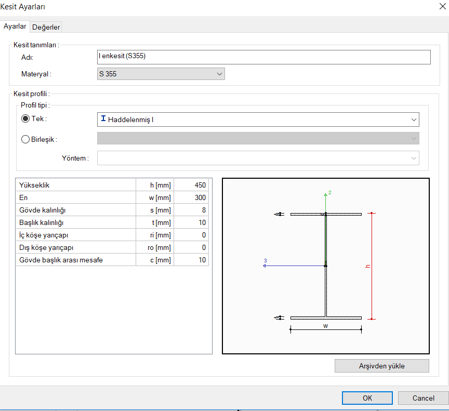The width and height of the screenshot is (449, 411).
Task: Switch to the Değerler tab
Action: (x=46, y=27)
